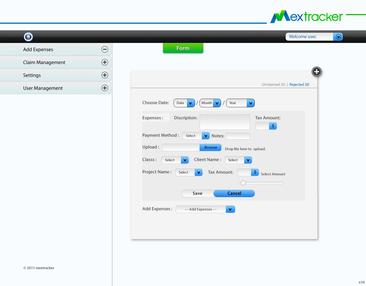Viewport: 366px width, 286px height.
Task: Expand Claim Management using the plus icon
Action: [105, 62]
